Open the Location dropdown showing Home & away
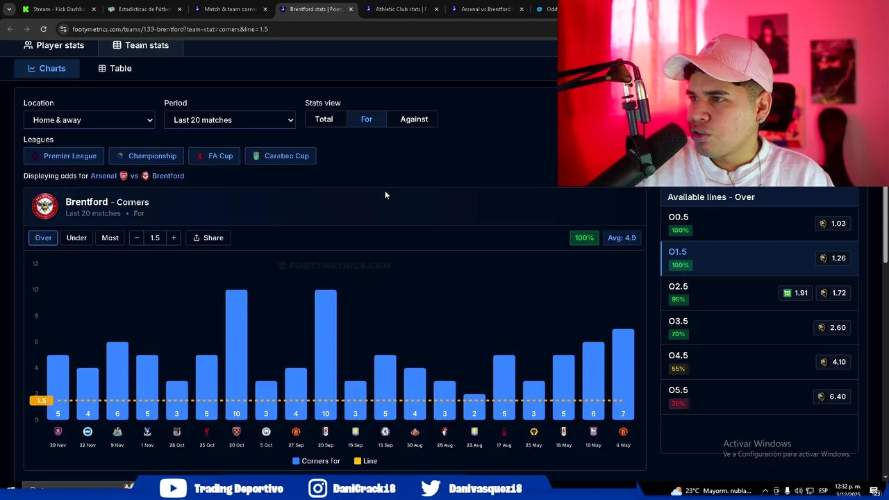The width and height of the screenshot is (889, 500). click(x=89, y=120)
